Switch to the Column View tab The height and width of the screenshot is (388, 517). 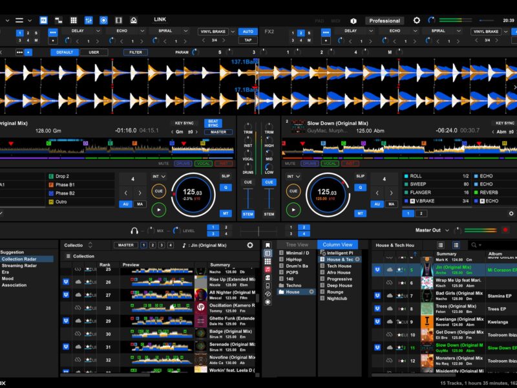click(337, 245)
